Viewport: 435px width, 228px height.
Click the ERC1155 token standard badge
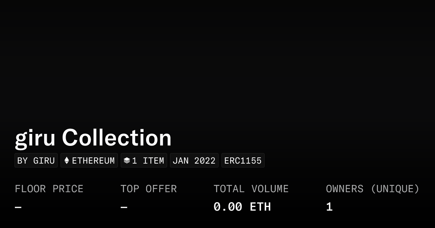(243, 161)
